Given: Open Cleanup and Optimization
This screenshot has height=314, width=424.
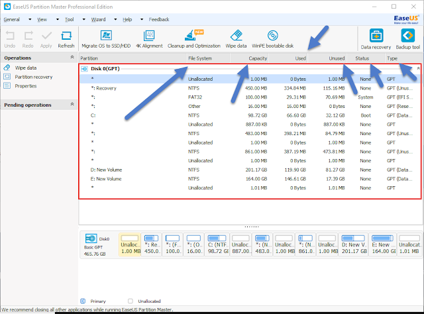Looking at the screenshot, I should [x=194, y=39].
